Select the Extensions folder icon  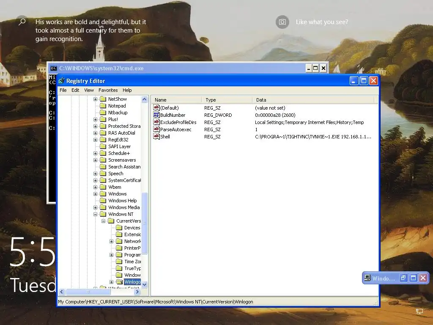(119, 234)
